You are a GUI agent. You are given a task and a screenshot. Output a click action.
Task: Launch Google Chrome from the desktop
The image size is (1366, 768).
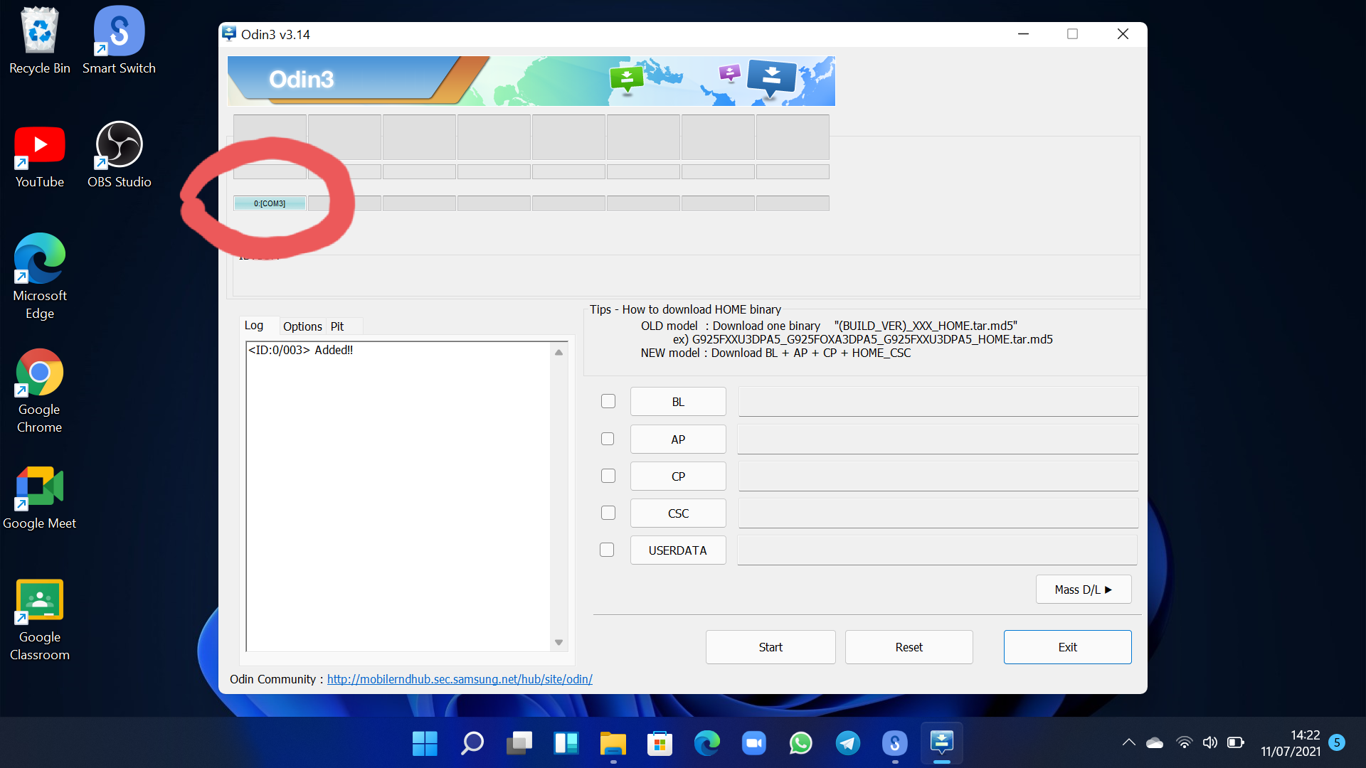click(x=39, y=373)
